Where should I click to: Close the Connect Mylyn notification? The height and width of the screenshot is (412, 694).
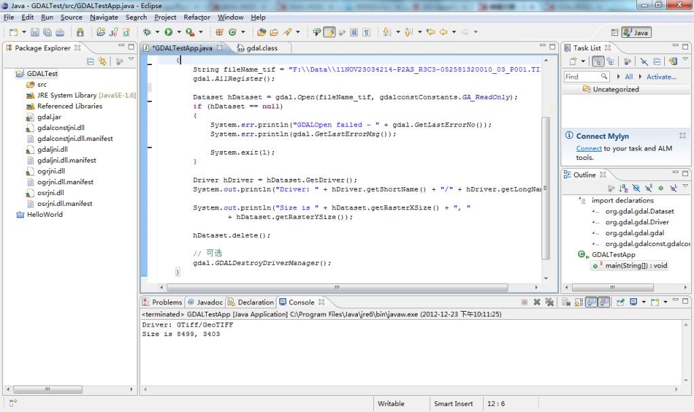(682, 136)
